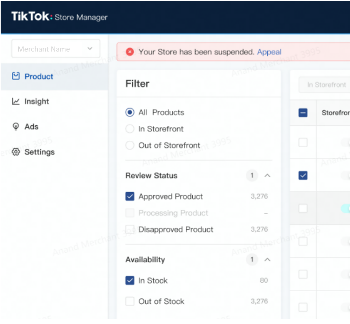
Task: Click the In Storefront button above table
Action: 326,85
